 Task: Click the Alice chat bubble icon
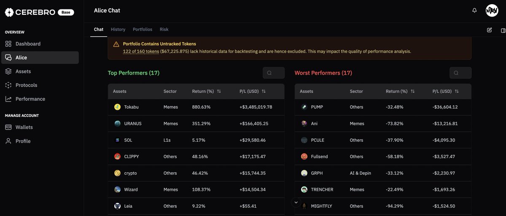[8, 58]
